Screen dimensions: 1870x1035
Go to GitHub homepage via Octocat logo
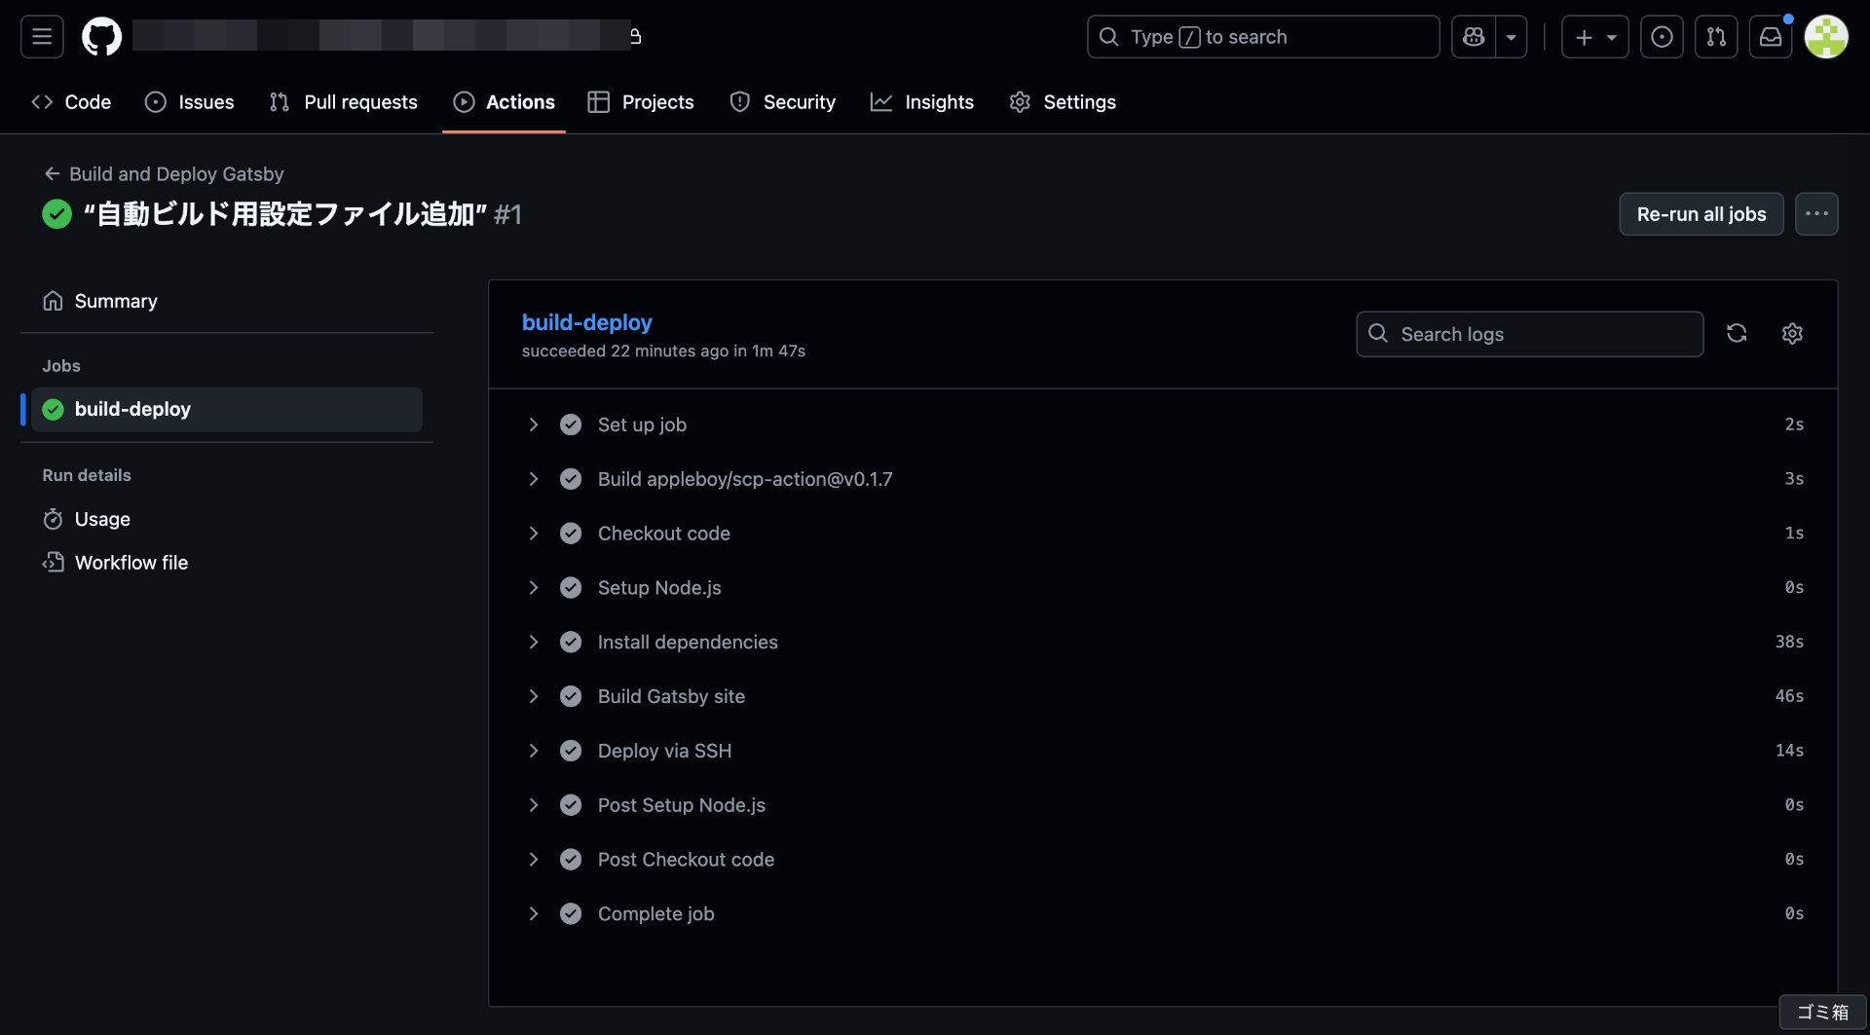(x=101, y=37)
